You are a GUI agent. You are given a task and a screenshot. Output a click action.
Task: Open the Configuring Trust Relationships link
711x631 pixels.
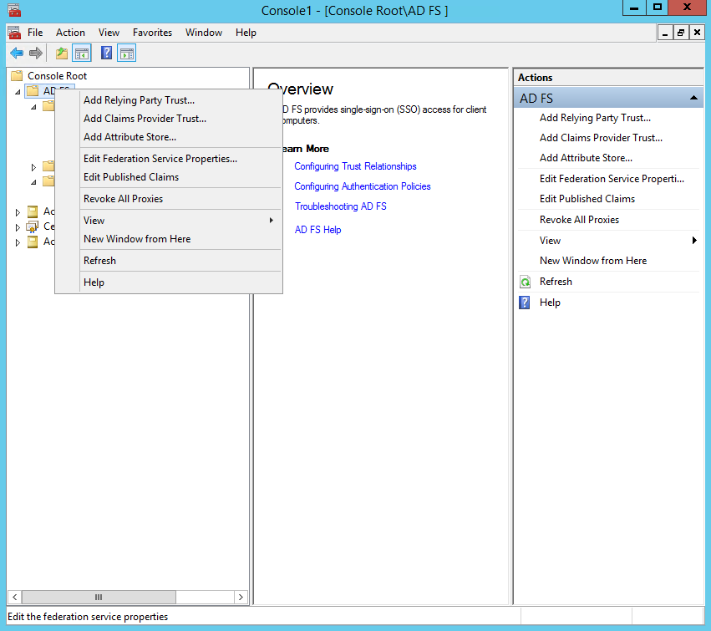[355, 167]
